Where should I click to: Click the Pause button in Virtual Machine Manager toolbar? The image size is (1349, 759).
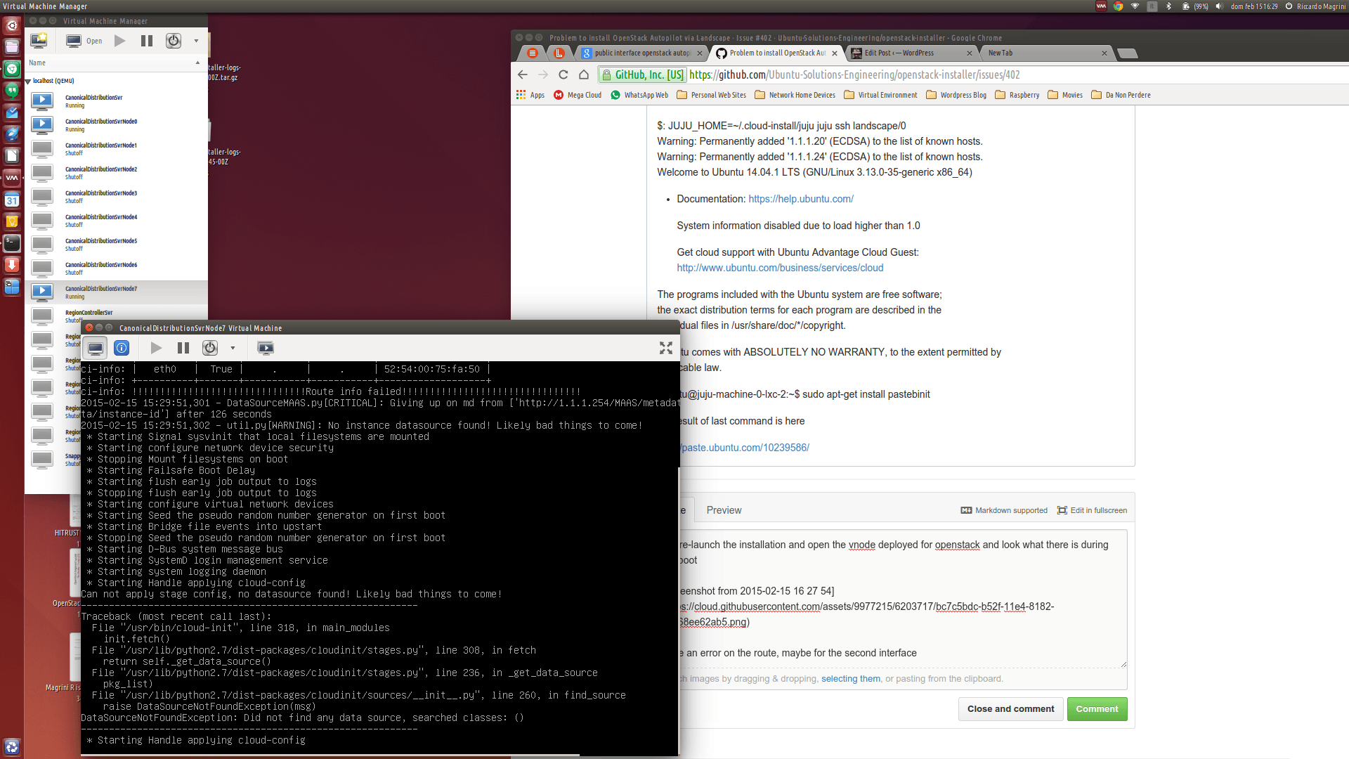(147, 41)
